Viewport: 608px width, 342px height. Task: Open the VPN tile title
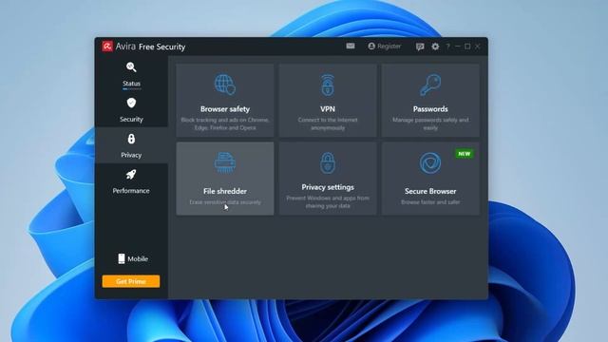328,109
